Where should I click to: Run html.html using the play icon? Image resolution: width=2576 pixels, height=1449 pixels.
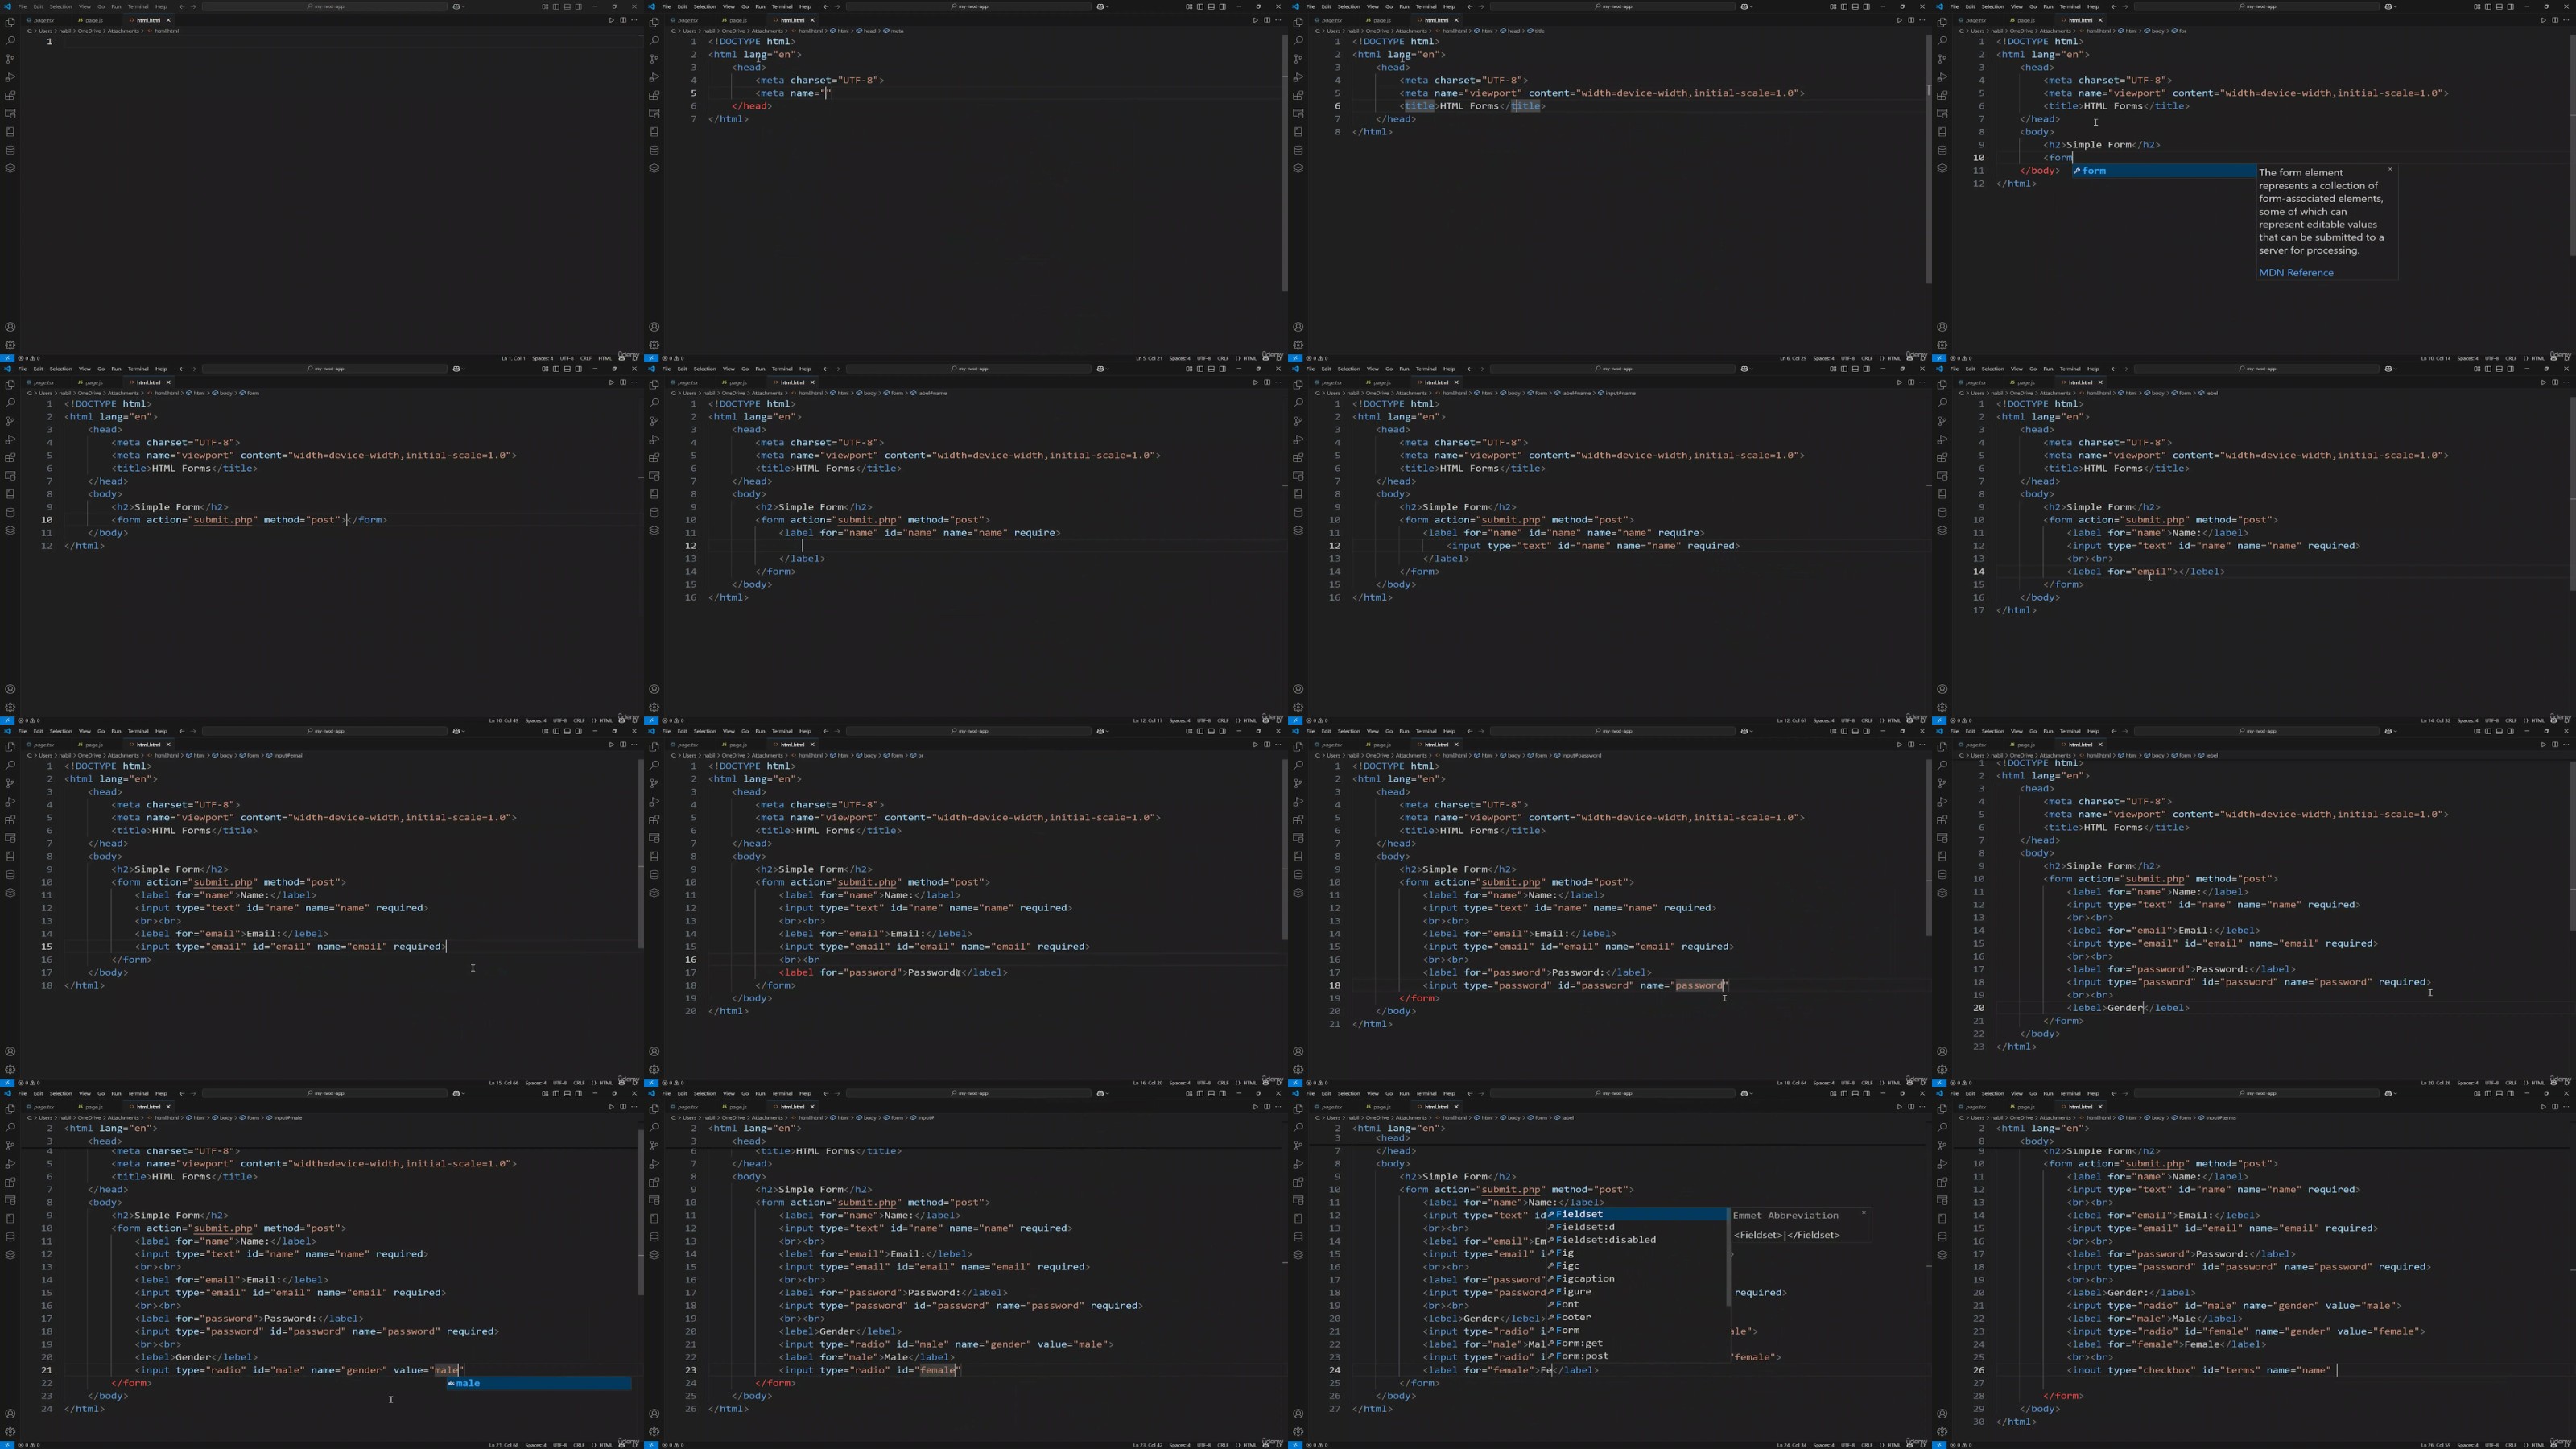coord(612,20)
